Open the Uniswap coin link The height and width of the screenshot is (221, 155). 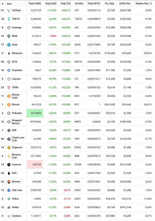[x=16, y=27]
